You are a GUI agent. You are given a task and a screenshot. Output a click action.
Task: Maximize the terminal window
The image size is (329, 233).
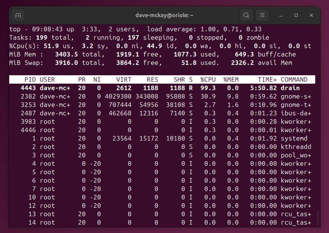click(x=296, y=15)
